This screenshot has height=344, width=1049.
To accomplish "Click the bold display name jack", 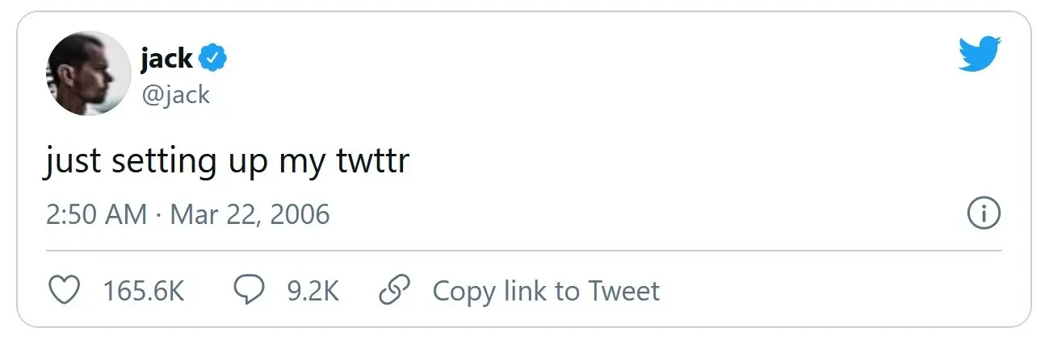I will [x=167, y=58].
